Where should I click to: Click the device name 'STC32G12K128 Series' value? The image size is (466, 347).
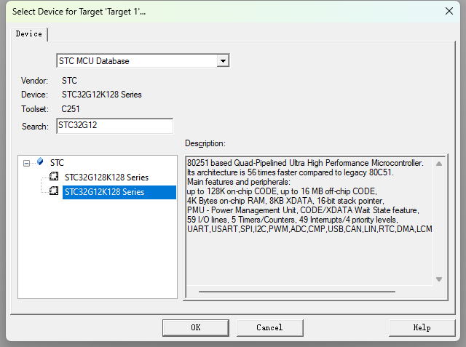[102, 95]
